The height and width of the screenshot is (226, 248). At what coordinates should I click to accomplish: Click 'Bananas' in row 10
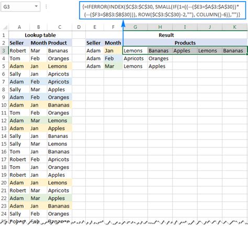pos(59,105)
